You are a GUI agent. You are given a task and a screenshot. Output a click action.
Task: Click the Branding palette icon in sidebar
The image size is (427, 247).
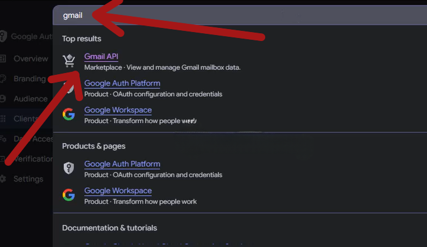[x=3, y=79]
